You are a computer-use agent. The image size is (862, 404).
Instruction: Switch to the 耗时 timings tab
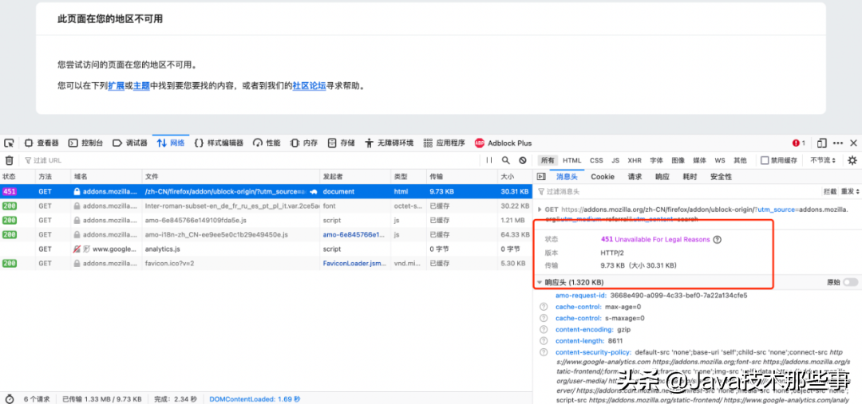pyautogui.click(x=690, y=177)
